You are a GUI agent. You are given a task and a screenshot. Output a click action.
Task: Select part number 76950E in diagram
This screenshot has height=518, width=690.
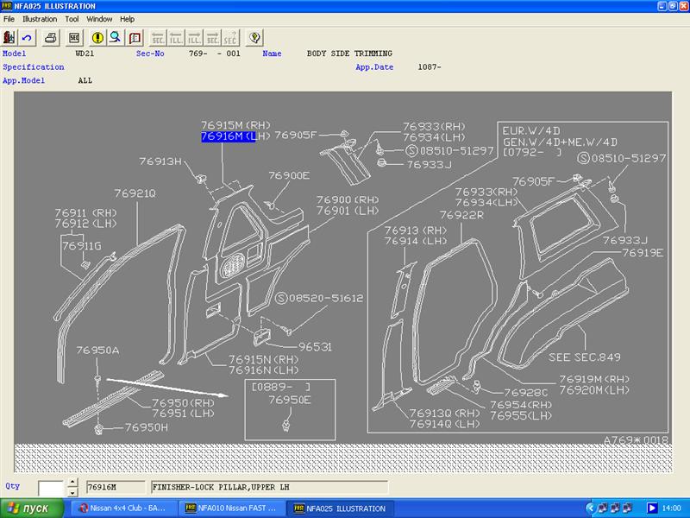click(288, 400)
